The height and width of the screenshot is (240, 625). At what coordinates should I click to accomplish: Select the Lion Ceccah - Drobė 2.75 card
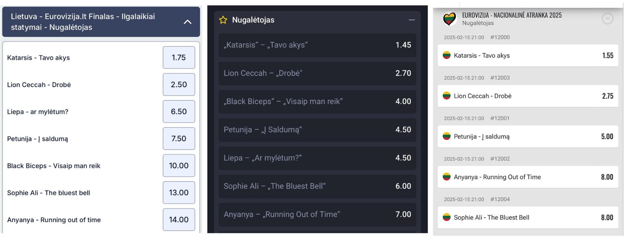(528, 96)
